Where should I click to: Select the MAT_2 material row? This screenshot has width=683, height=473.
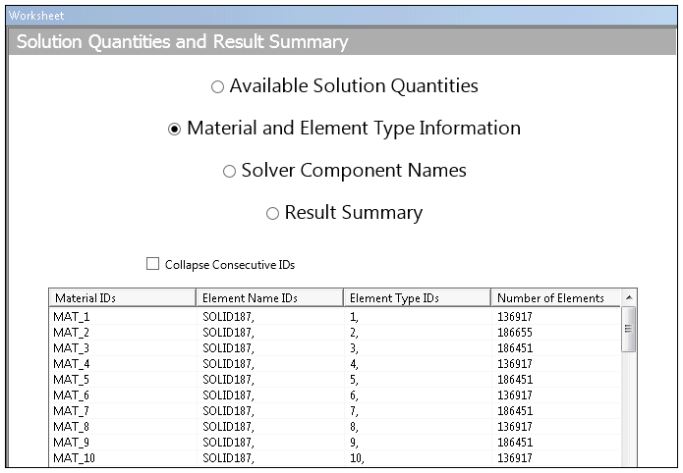tap(72, 333)
